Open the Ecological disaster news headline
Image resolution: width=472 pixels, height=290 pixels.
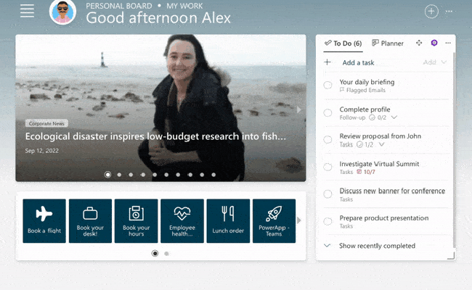[155, 136]
